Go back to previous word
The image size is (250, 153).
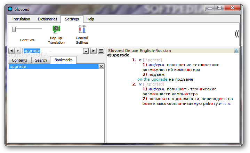(x=11, y=51)
